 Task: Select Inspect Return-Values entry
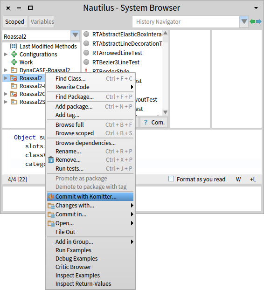point(90,284)
